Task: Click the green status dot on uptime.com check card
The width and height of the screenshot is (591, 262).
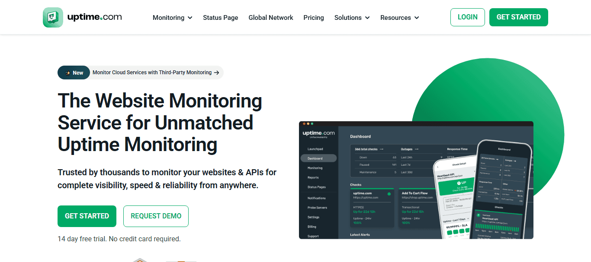Action: coord(389,194)
